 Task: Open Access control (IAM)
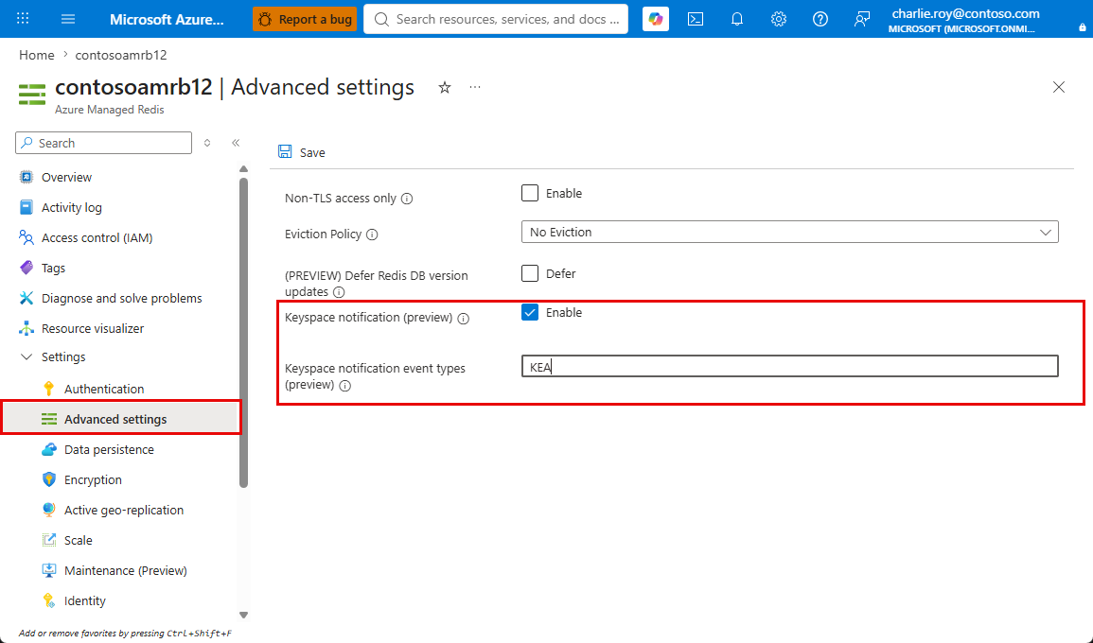(x=97, y=237)
